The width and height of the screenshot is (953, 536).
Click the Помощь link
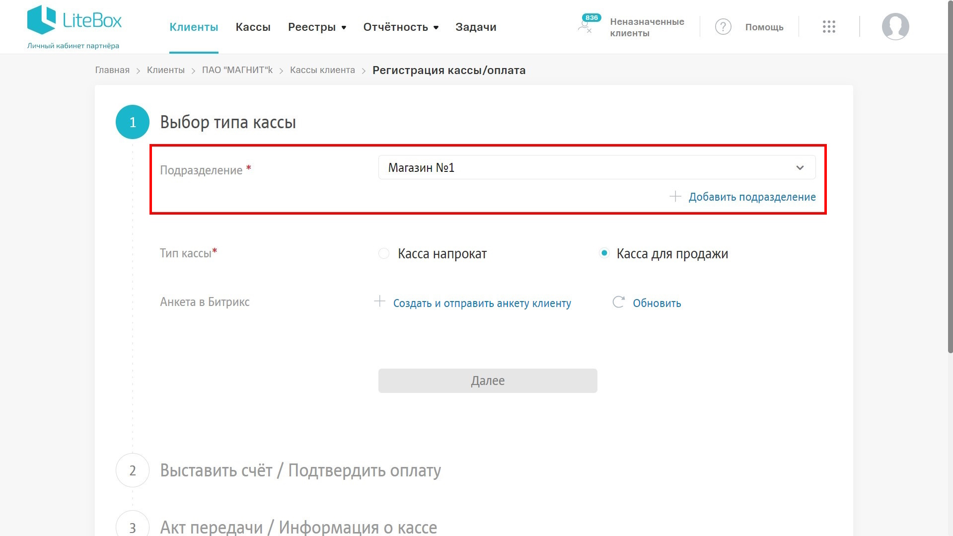[x=764, y=27]
